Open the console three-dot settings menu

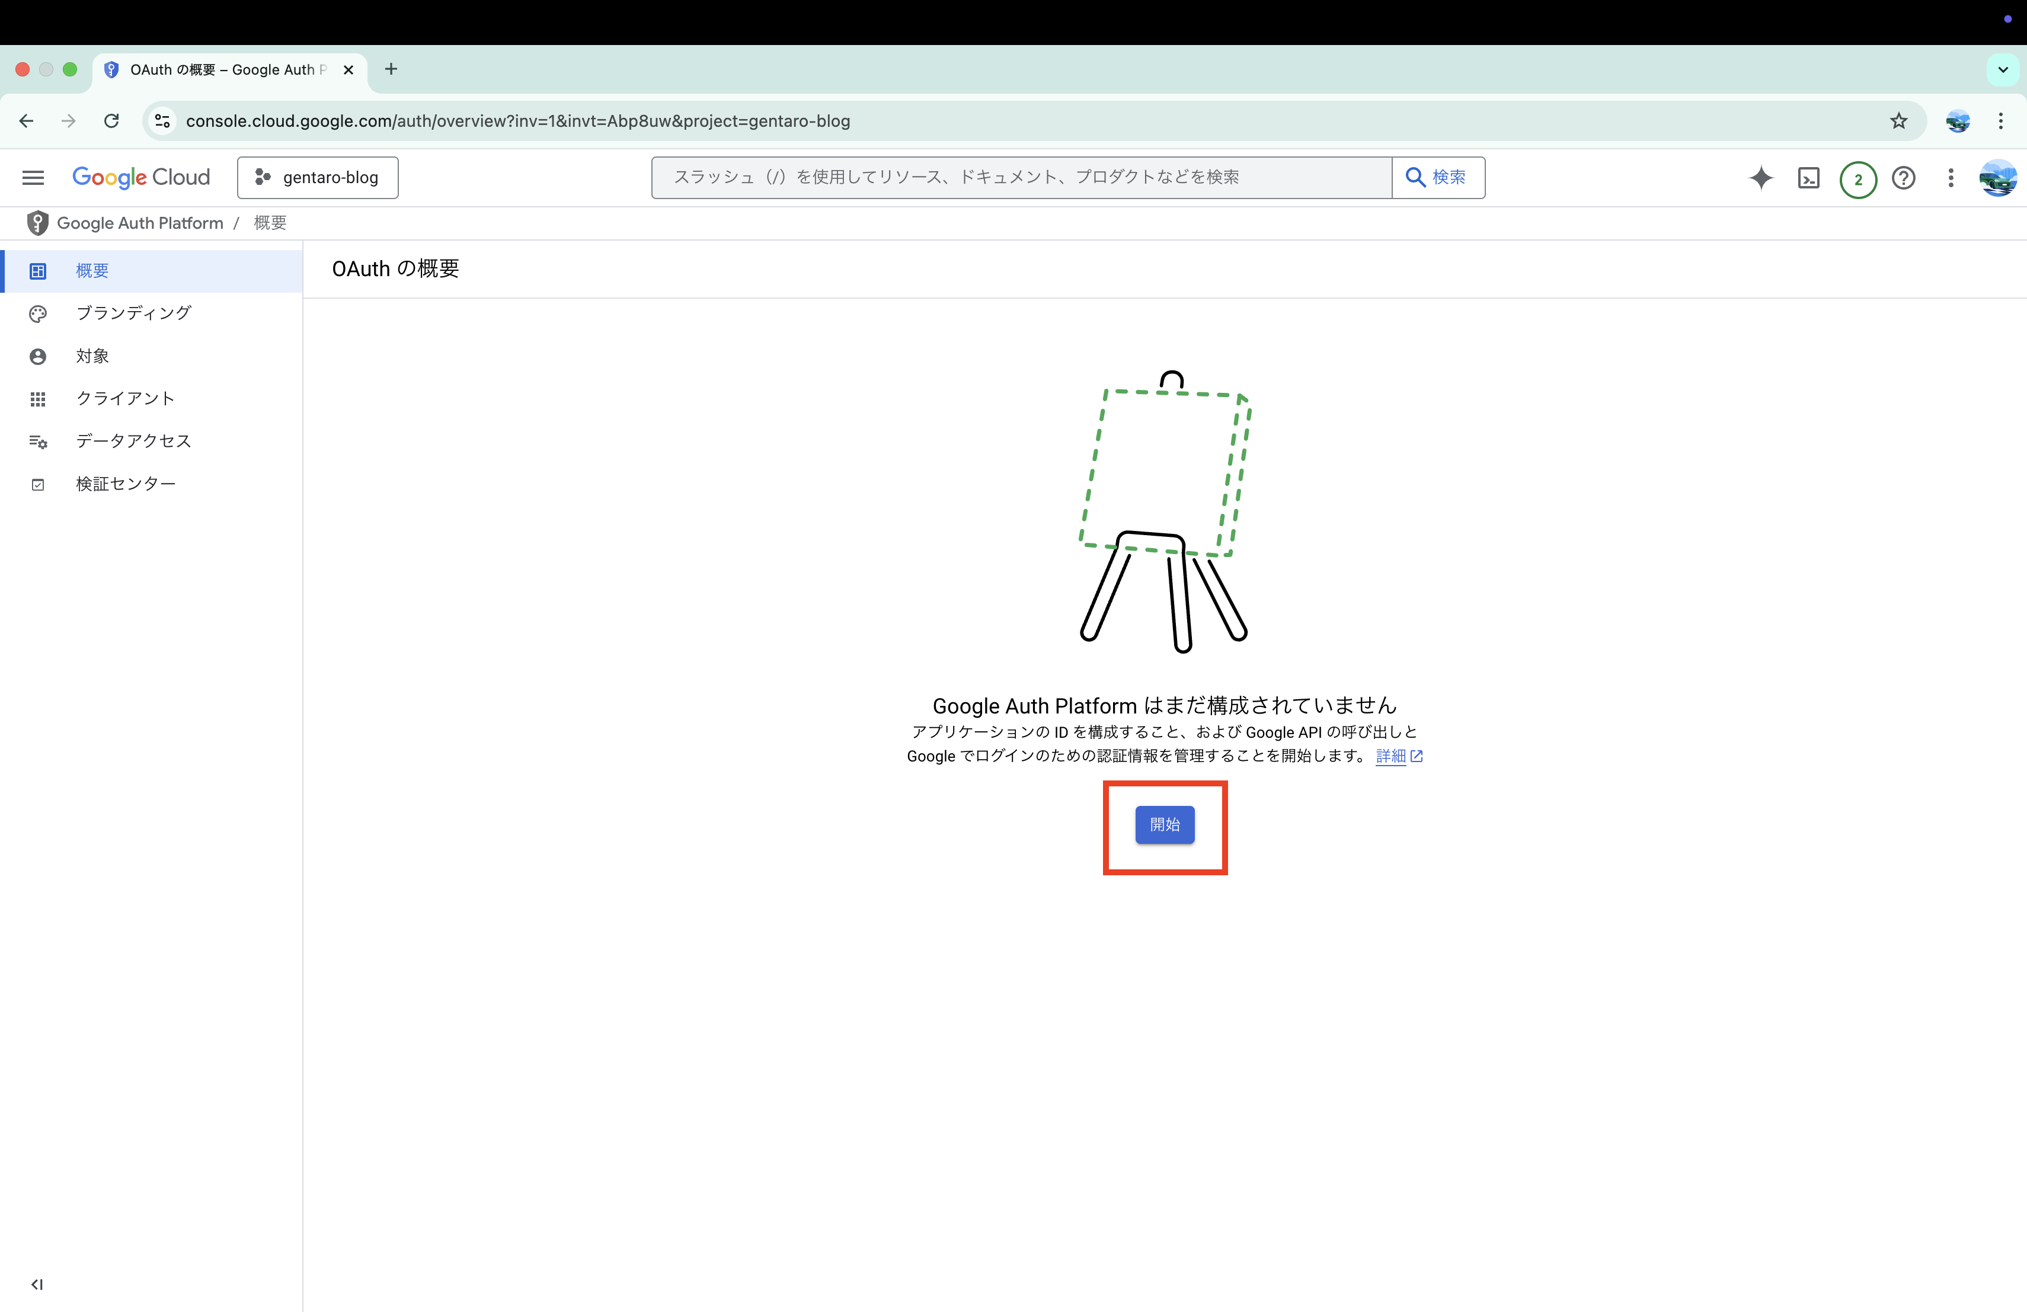click(1951, 178)
